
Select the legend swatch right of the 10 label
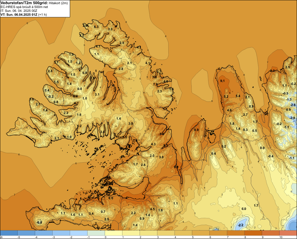[x=288, y=233]
